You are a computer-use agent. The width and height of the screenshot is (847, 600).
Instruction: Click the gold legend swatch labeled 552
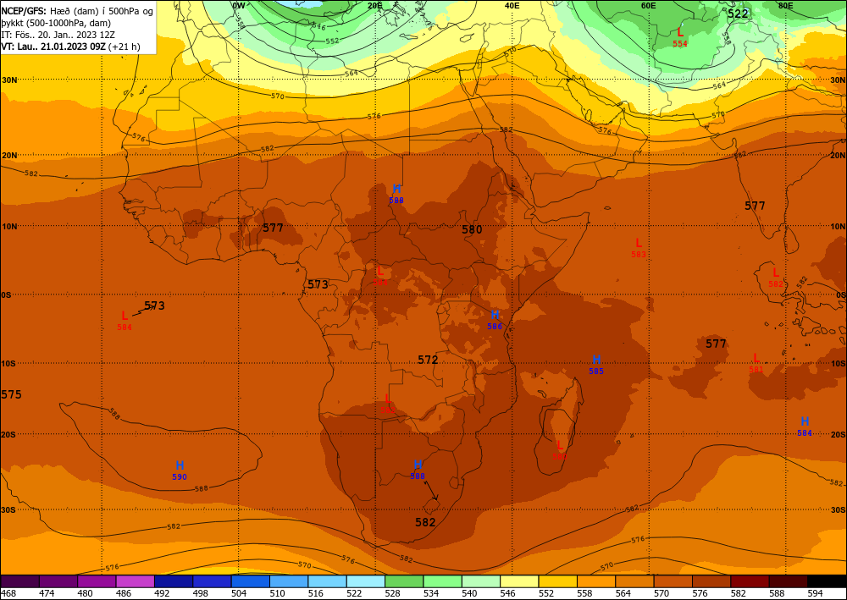(x=558, y=581)
